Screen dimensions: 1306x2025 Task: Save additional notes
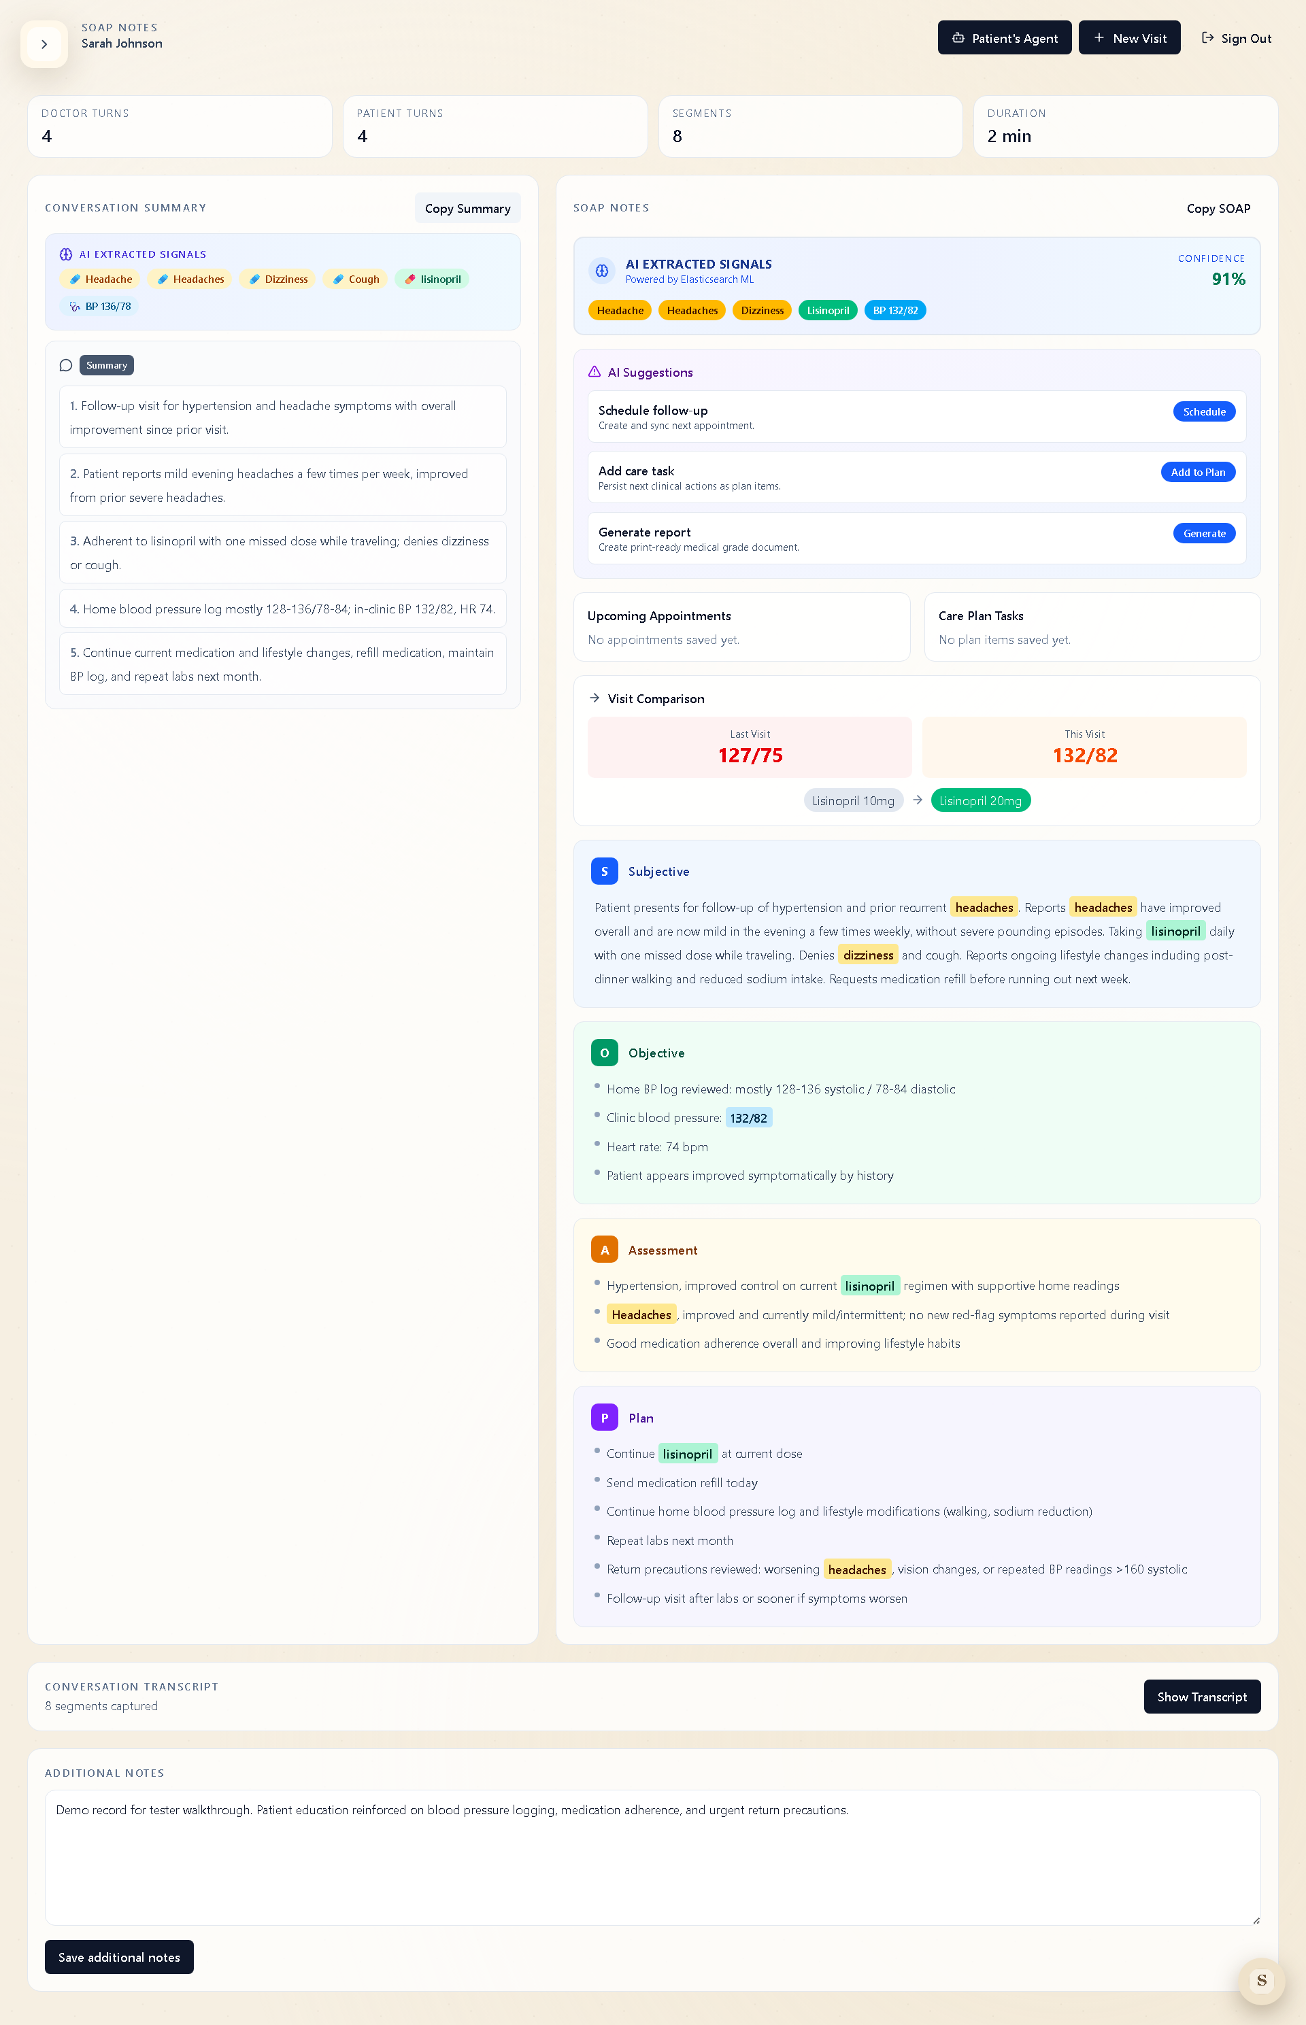click(x=119, y=1957)
